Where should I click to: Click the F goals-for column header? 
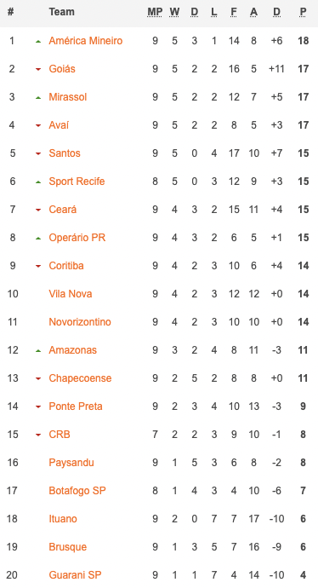tap(234, 12)
